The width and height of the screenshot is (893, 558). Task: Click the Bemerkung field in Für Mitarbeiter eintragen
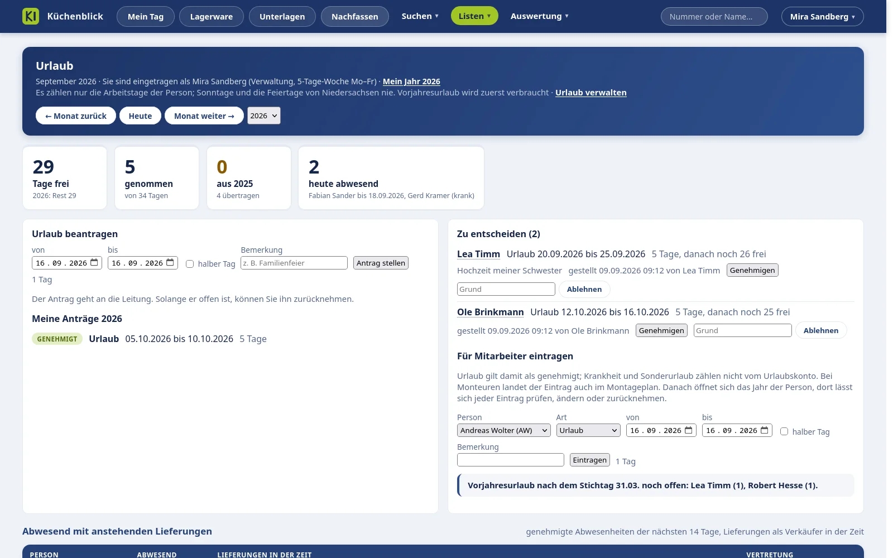coord(511,460)
